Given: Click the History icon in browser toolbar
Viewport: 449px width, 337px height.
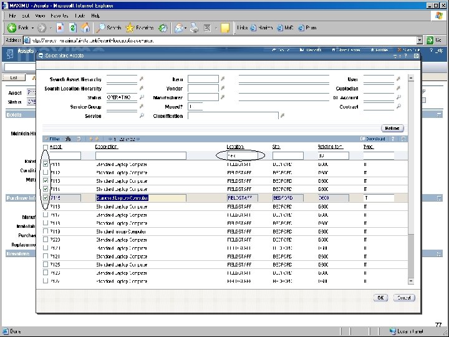Looking at the screenshot, I should tap(163, 28).
